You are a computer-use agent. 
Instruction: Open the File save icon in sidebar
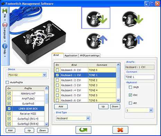pos(5,11)
